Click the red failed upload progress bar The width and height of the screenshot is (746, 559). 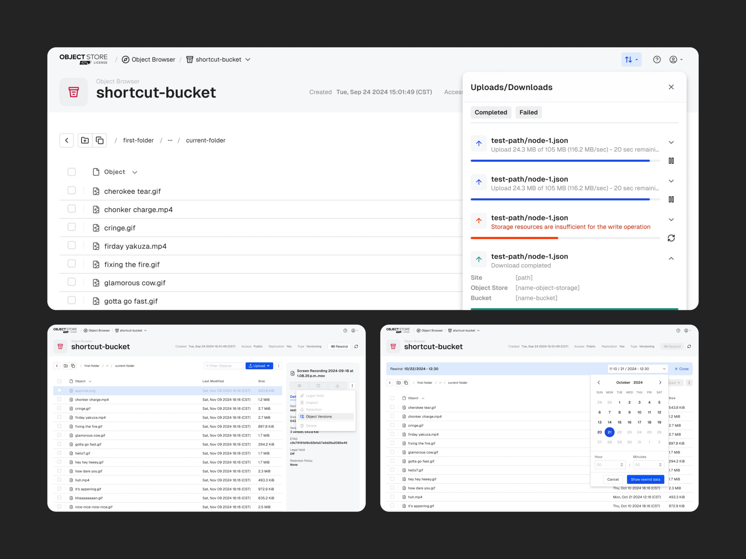pos(514,238)
